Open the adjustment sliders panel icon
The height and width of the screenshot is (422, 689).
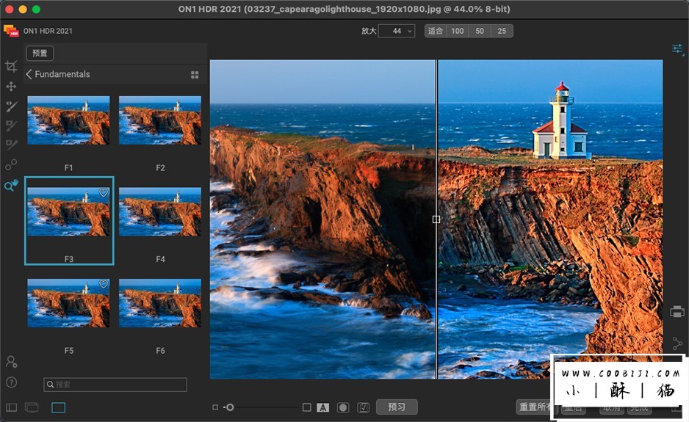677,49
